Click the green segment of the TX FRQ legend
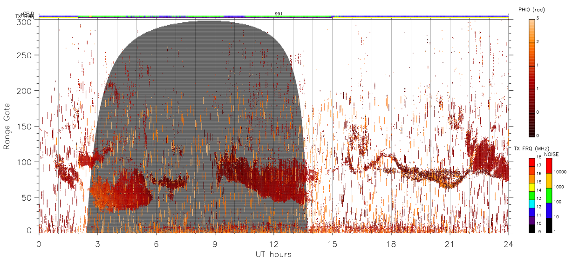This screenshot has height=264, width=572. pos(531,196)
